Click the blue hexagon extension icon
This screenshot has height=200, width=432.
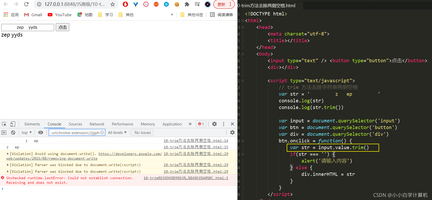coord(166,4)
